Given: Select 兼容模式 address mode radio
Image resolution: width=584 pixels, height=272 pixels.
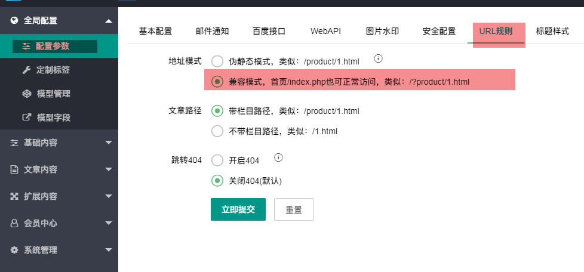Looking at the screenshot, I should [x=217, y=82].
